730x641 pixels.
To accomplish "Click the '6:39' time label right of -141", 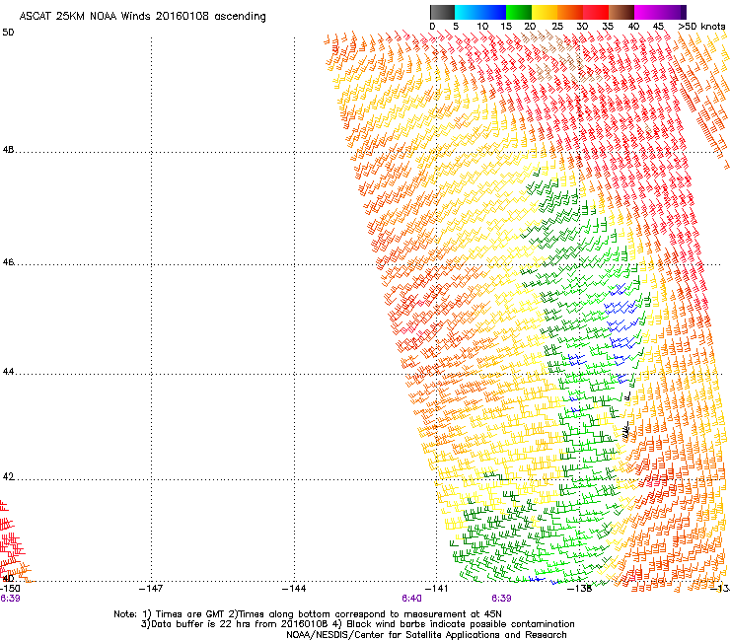I will tap(501, 599).
